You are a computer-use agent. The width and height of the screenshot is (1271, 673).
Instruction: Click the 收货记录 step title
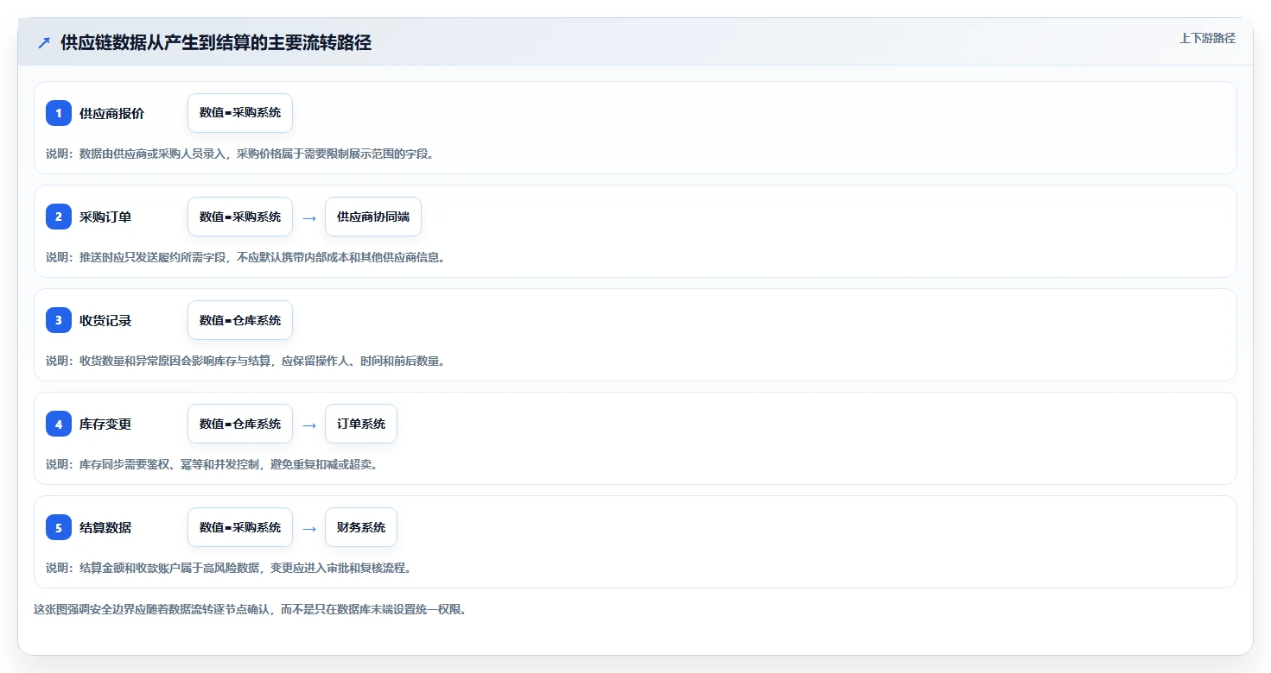point(105,320)
